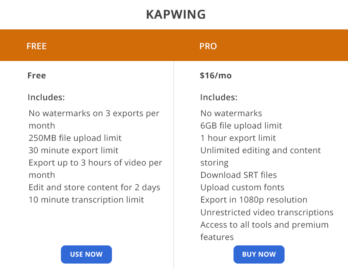The image size is (348, 269).
Task: Select the 6GB file upload limit line
Action: pos(241,126)
